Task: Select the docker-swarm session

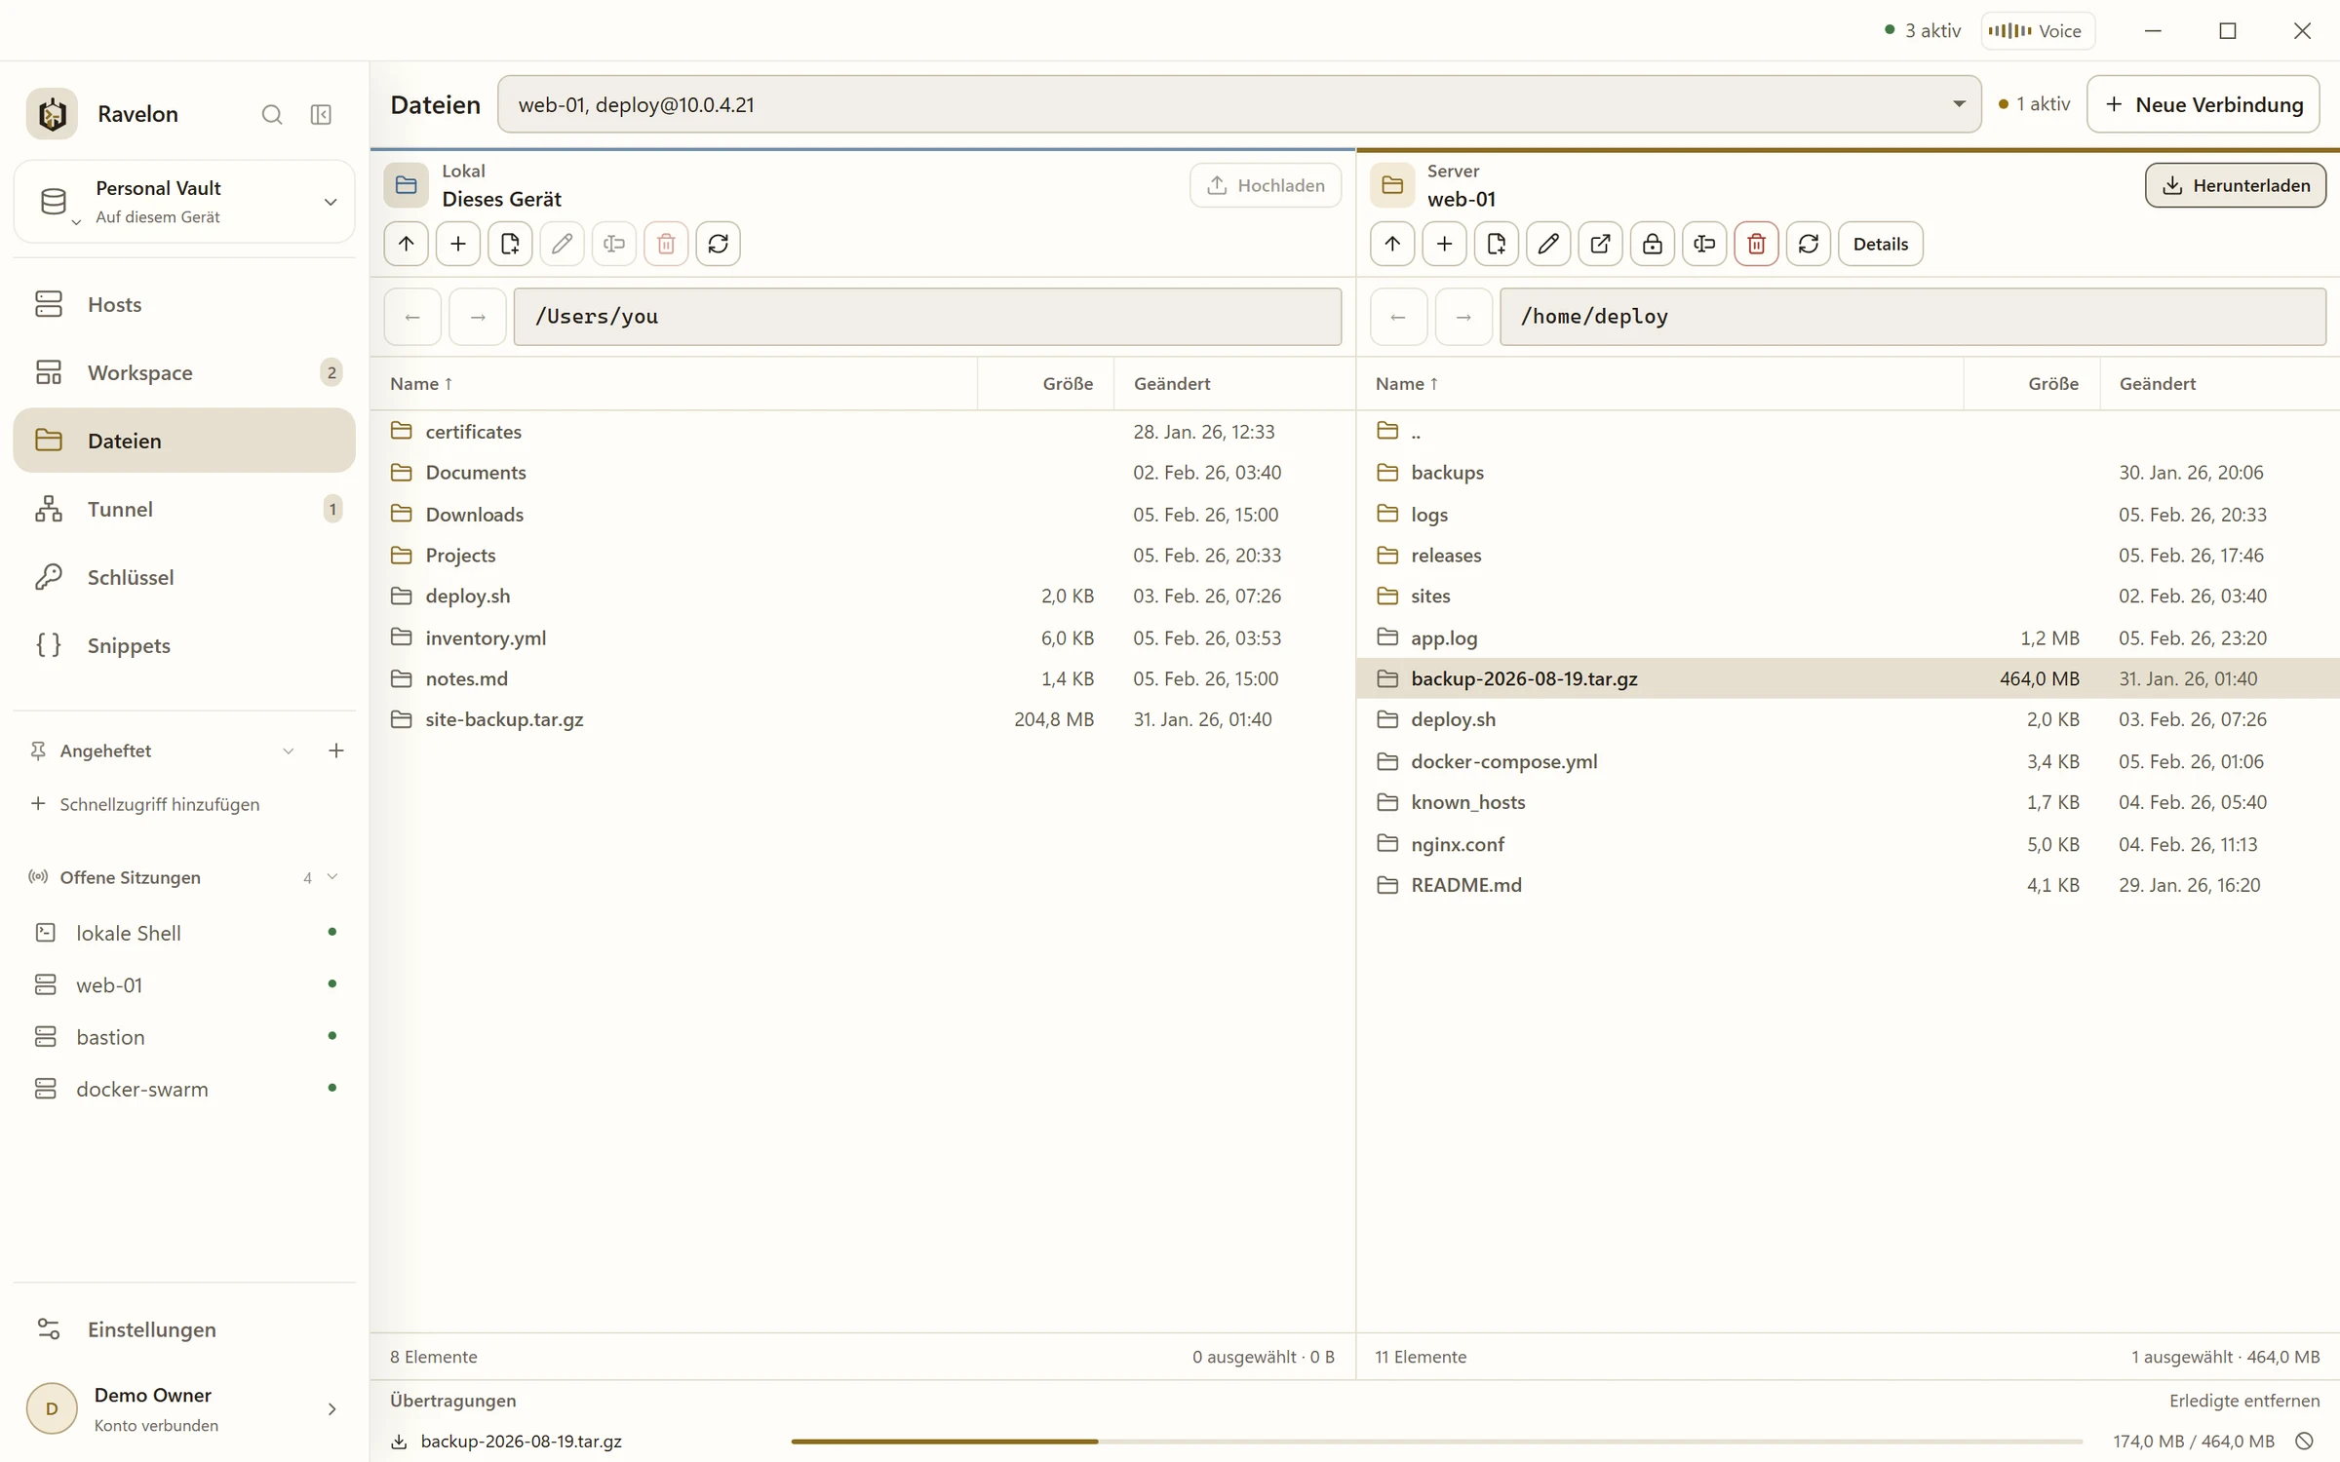Action: (184, 1089)
